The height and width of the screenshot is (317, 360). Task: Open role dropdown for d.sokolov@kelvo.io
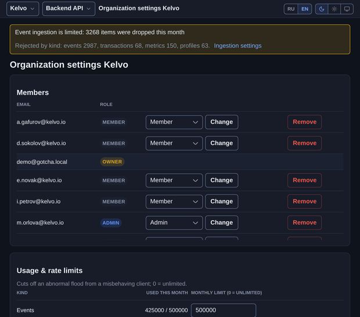coord(174,143)
